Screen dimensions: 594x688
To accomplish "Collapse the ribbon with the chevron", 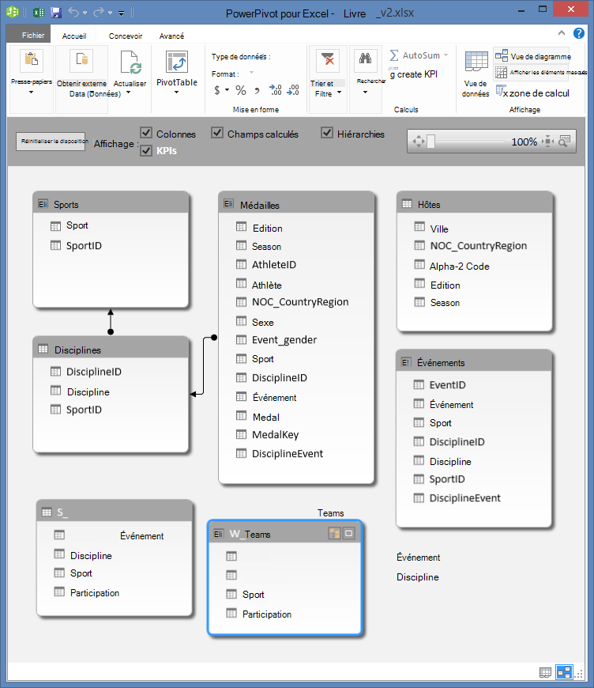I will [562, 33].
